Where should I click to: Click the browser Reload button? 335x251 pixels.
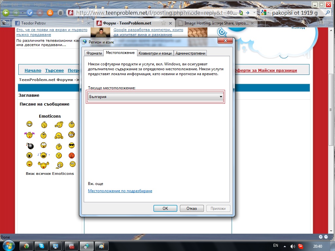(30, 13)
